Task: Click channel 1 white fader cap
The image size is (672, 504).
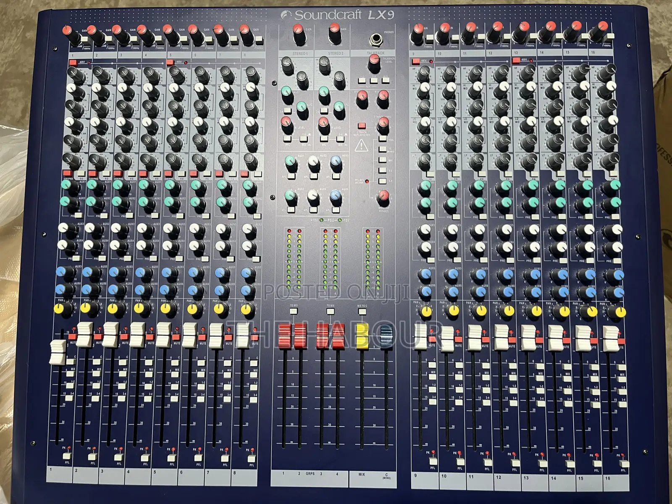Action: [x=58, y=352]
